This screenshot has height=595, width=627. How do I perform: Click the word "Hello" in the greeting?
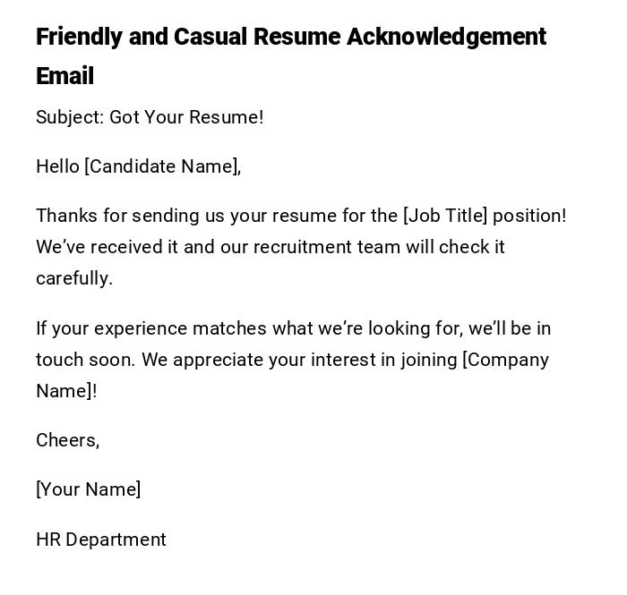coord(57,166)
